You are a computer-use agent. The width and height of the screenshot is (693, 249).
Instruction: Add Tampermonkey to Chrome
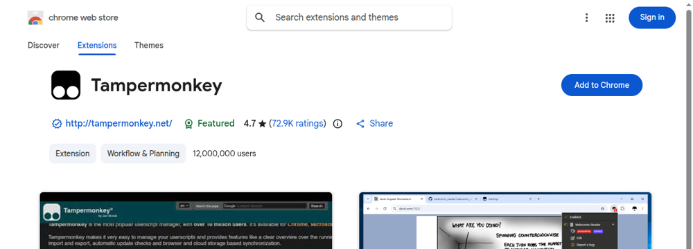click(602, 85)
